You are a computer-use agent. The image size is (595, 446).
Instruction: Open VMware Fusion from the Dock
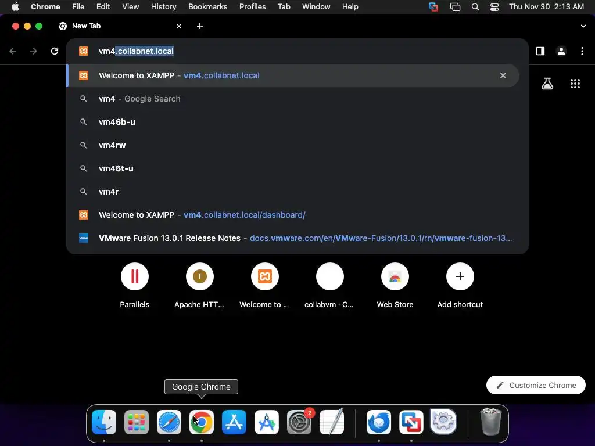pos(411,422)
